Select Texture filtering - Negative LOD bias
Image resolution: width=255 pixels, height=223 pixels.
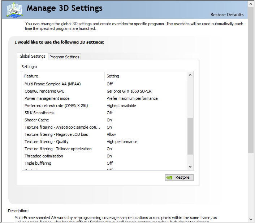56,134
